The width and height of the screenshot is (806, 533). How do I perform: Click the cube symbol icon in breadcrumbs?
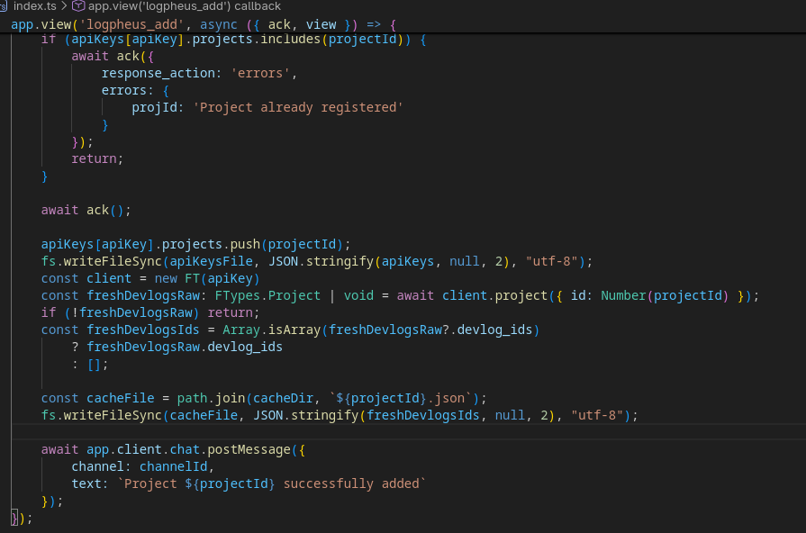(x=78, y=6)
